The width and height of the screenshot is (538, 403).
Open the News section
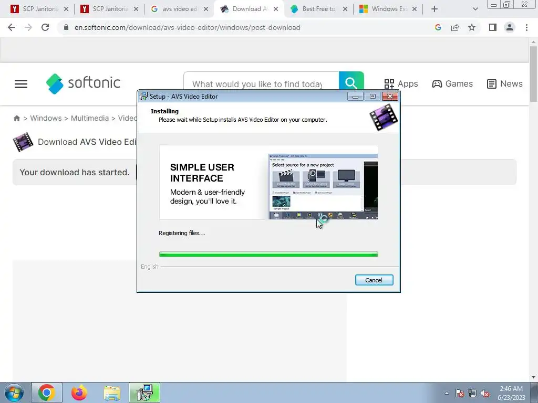click(505, 83)
